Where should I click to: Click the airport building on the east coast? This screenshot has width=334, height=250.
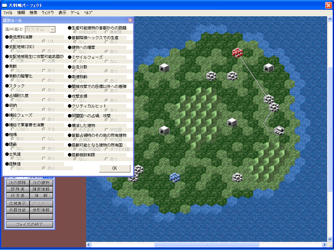279,131
